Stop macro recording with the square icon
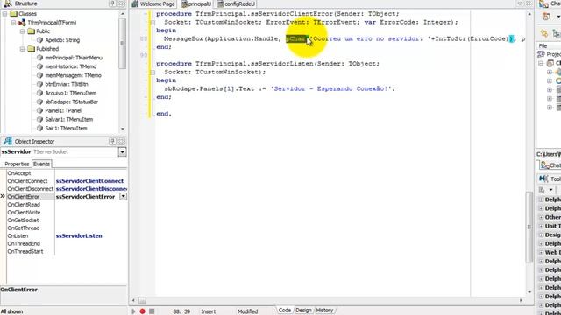 pyautogui.click(x=152, y=311)
